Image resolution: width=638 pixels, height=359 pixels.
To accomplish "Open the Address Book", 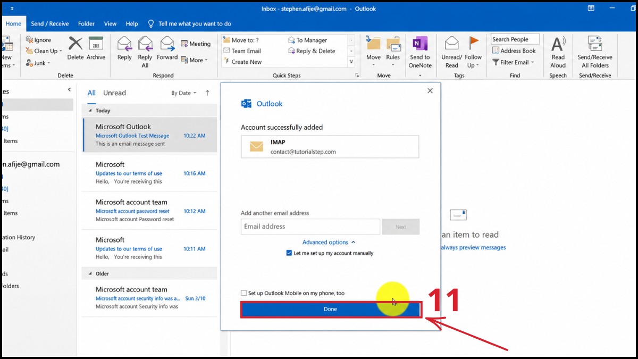I will coord(514,51).
